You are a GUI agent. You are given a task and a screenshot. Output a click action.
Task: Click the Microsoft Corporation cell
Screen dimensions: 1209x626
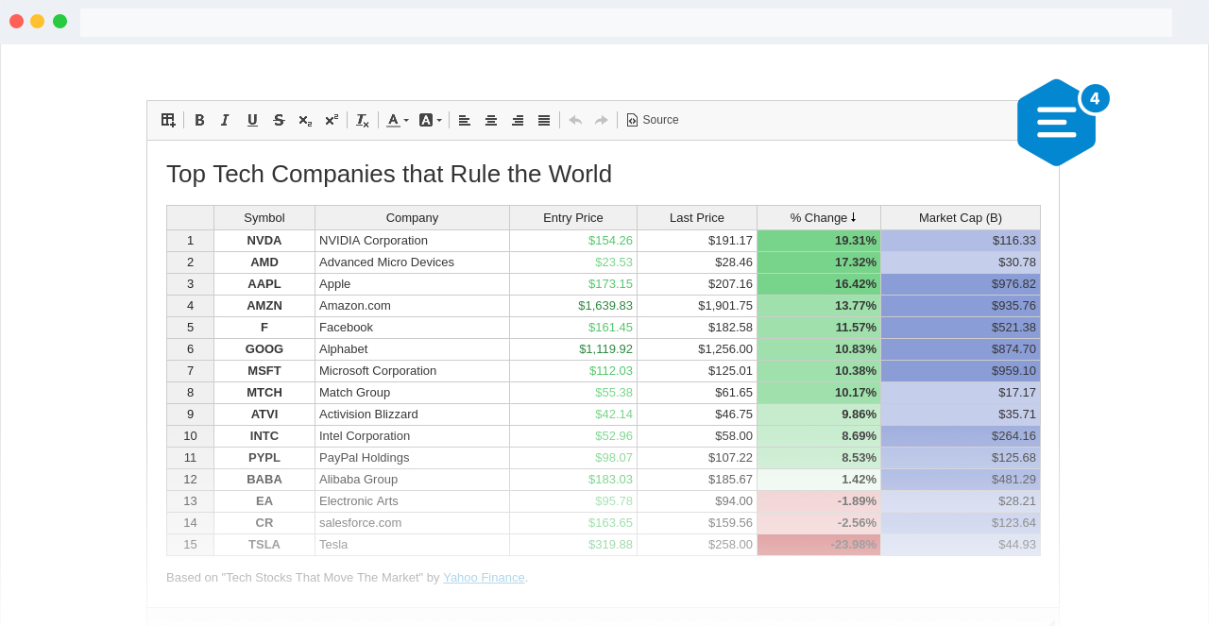coord(412,371)
